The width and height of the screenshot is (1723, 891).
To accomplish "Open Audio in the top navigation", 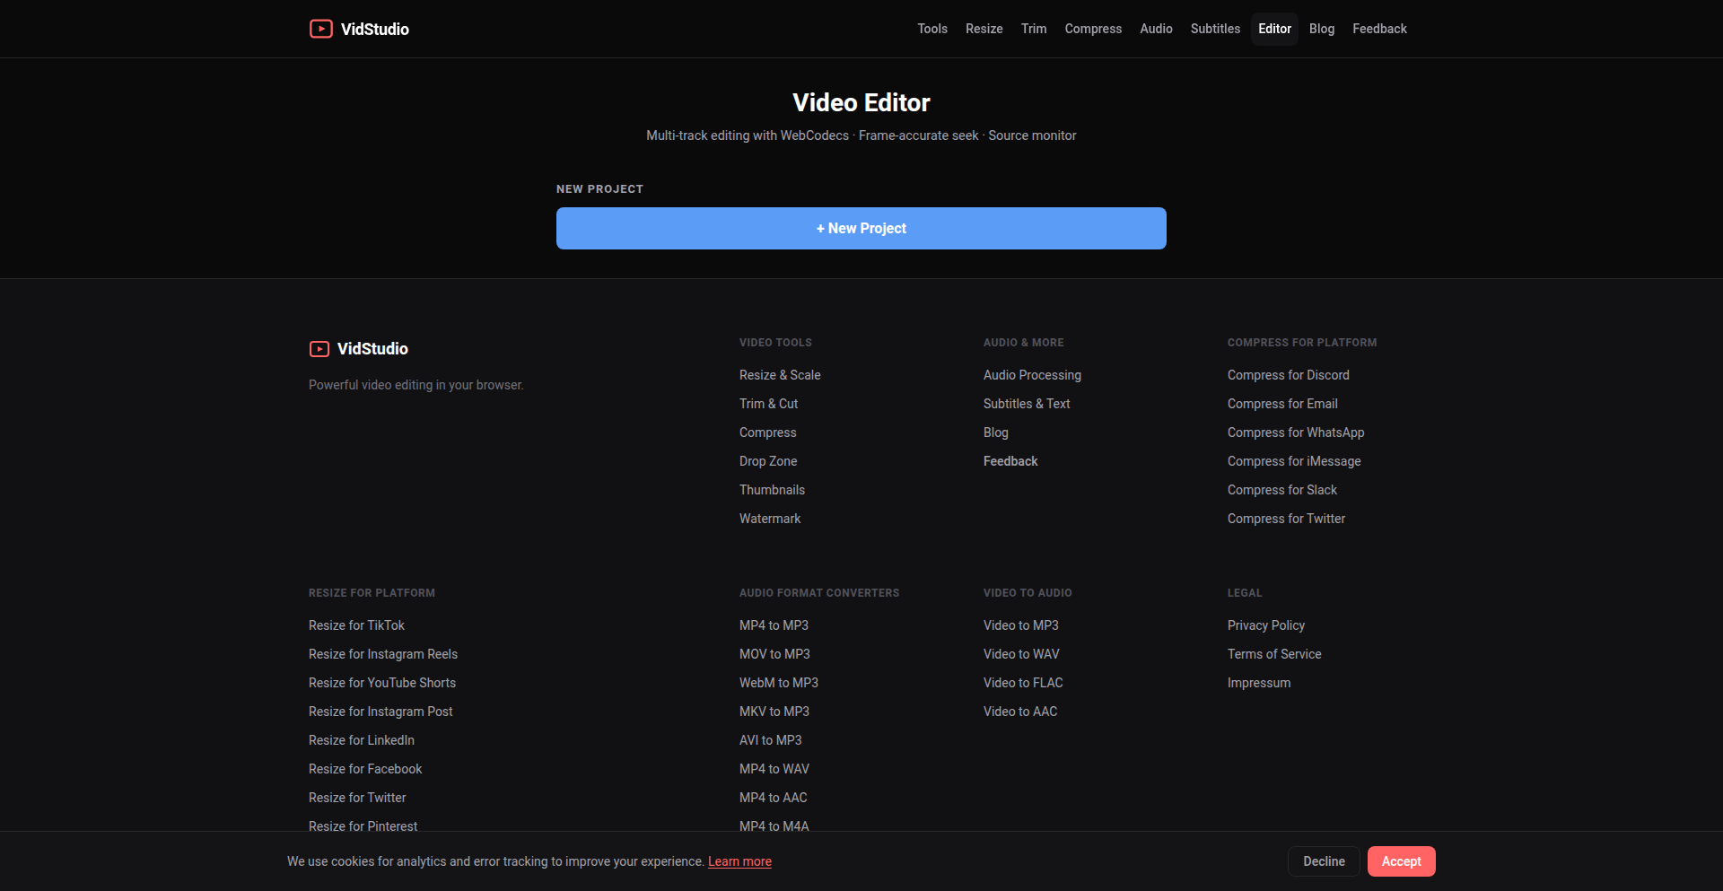I will pos(1156,29).
